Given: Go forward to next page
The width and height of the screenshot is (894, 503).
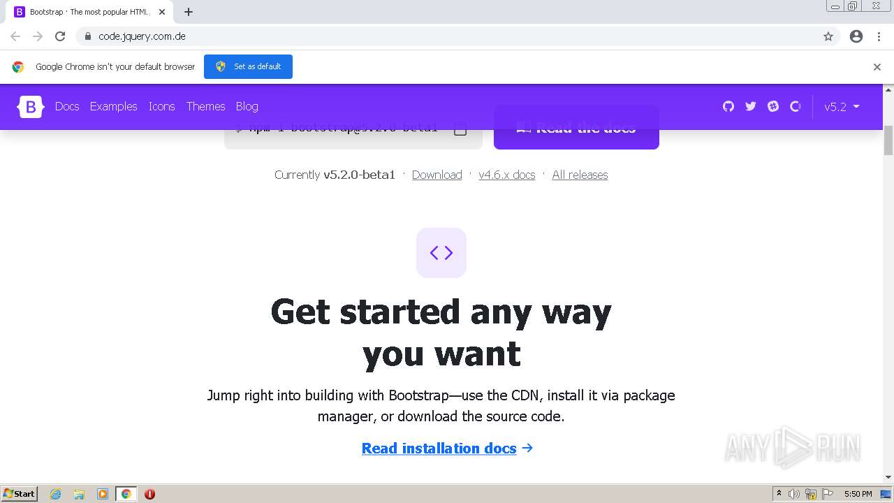Looking at the screenshot, I should tap(38, 36).
